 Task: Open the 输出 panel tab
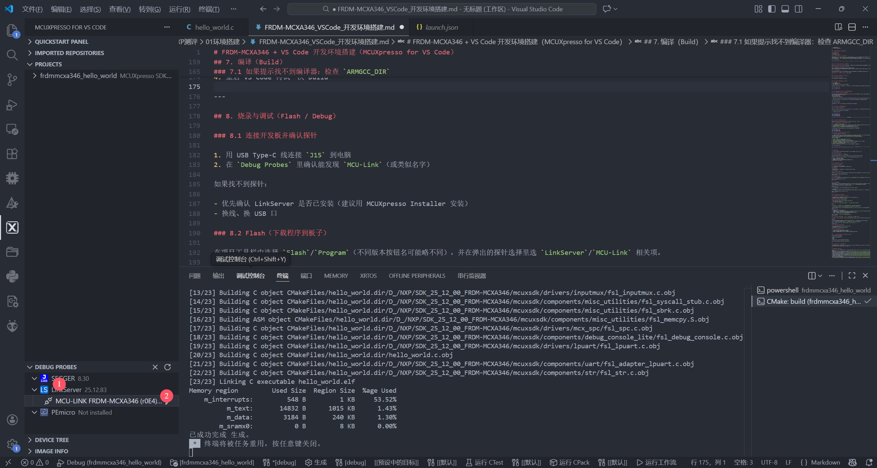pyautogui.click(x=218, y=276)
